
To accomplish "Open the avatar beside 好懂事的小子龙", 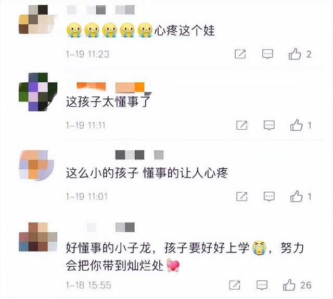I will (38, 237).
